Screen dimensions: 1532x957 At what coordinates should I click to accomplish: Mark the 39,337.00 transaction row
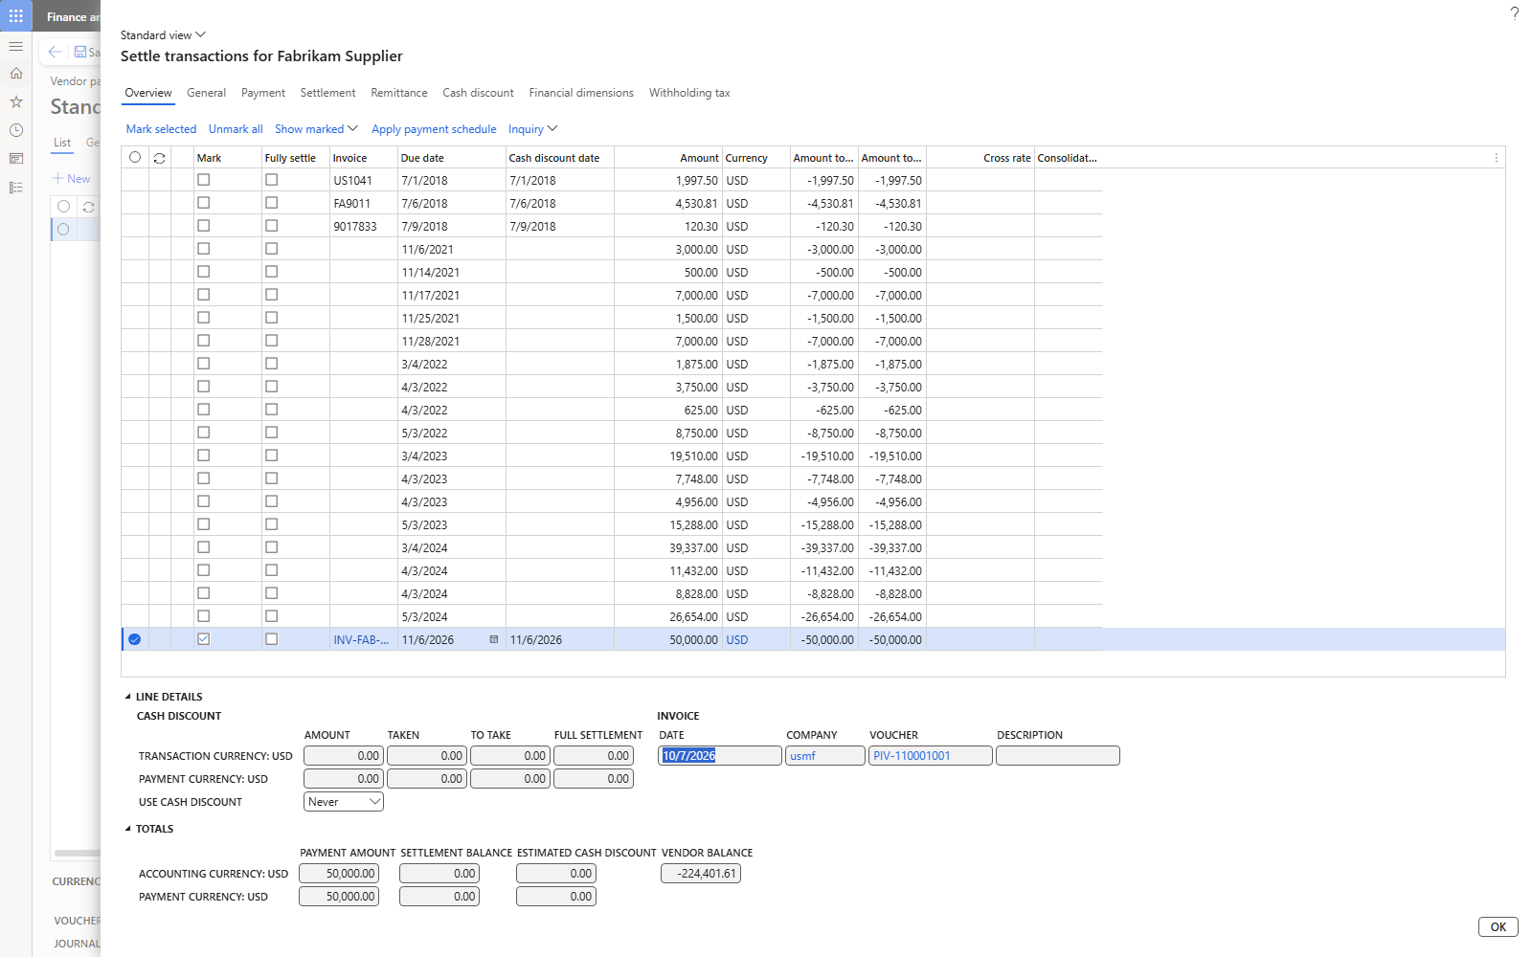click(203, 547)
